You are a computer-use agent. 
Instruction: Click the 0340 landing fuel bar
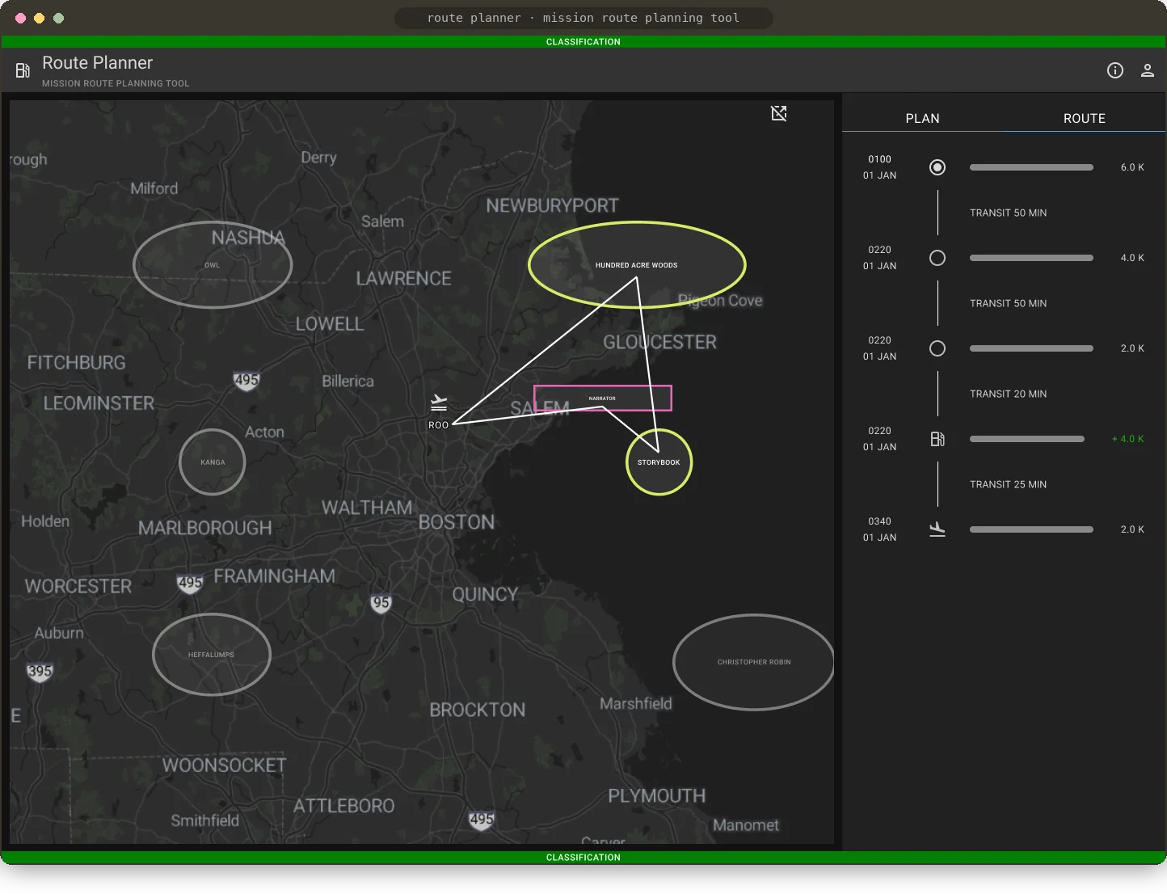click(1031, 529)
